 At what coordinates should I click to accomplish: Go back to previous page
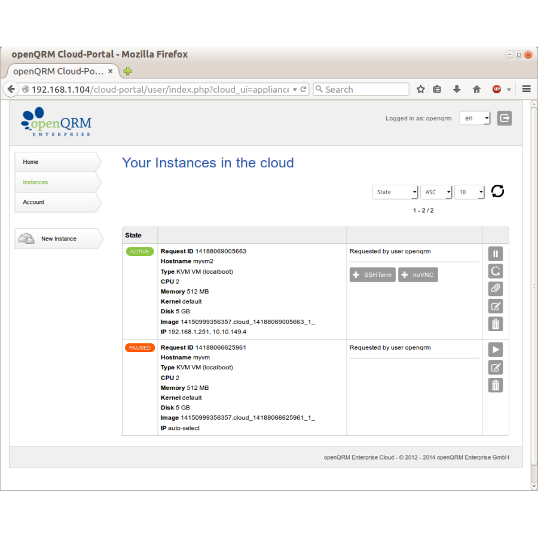pos(11,89)
